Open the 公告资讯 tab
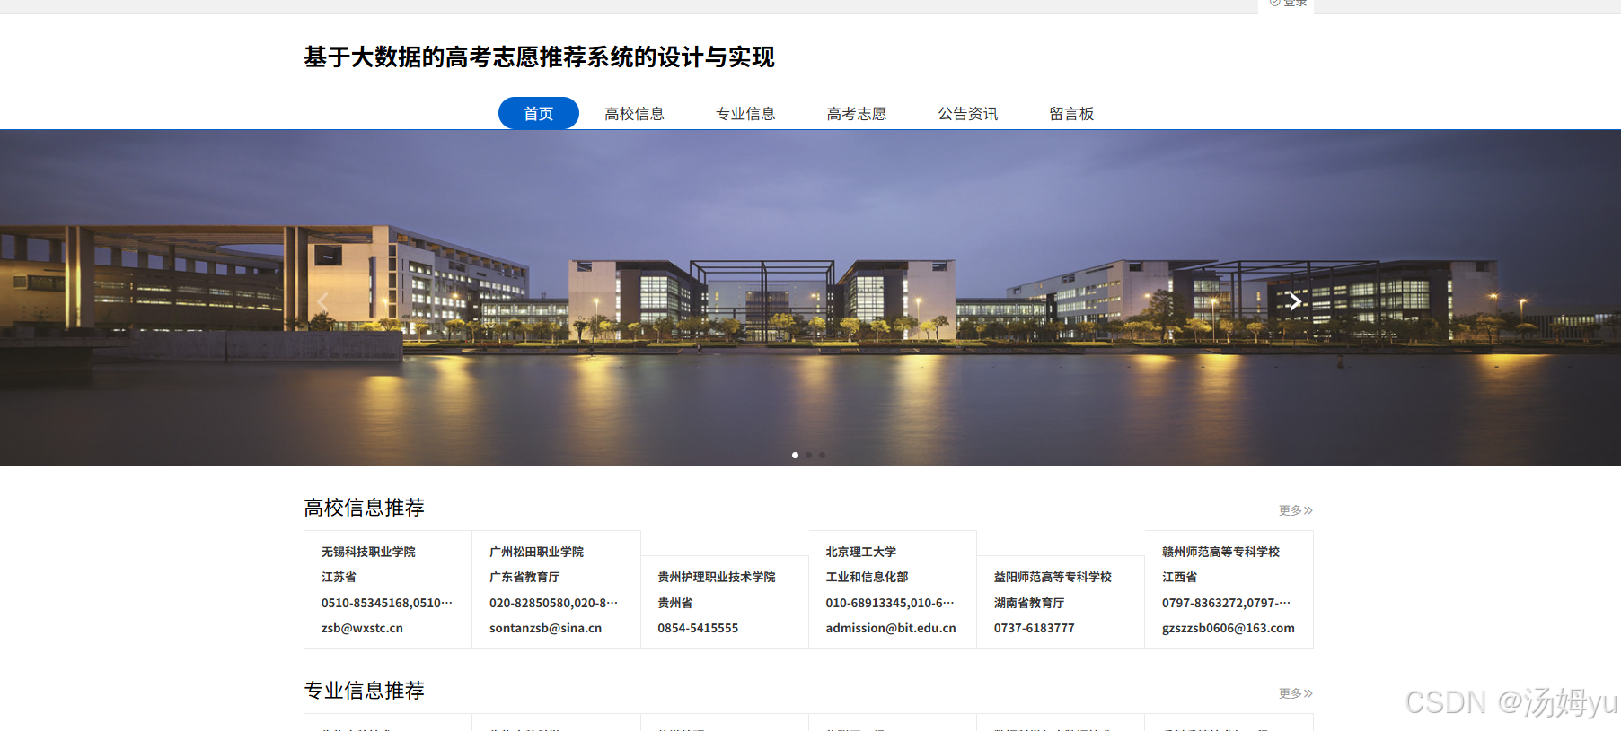 968,113
